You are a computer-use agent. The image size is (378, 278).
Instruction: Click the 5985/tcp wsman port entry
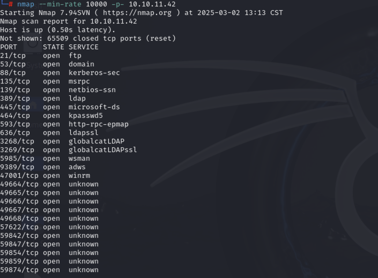click(x=45, y=159)
